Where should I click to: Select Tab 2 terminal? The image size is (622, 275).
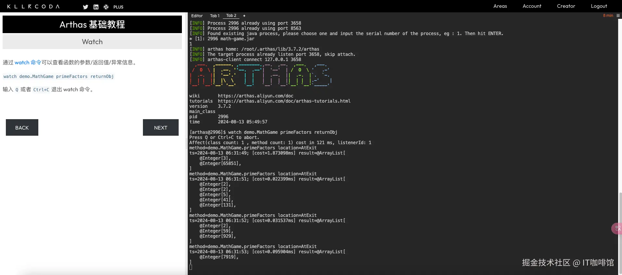tap(231, 16)
